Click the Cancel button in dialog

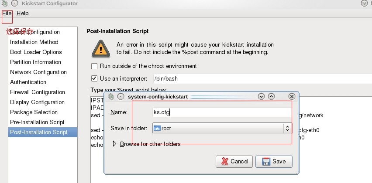click(234, 162)
